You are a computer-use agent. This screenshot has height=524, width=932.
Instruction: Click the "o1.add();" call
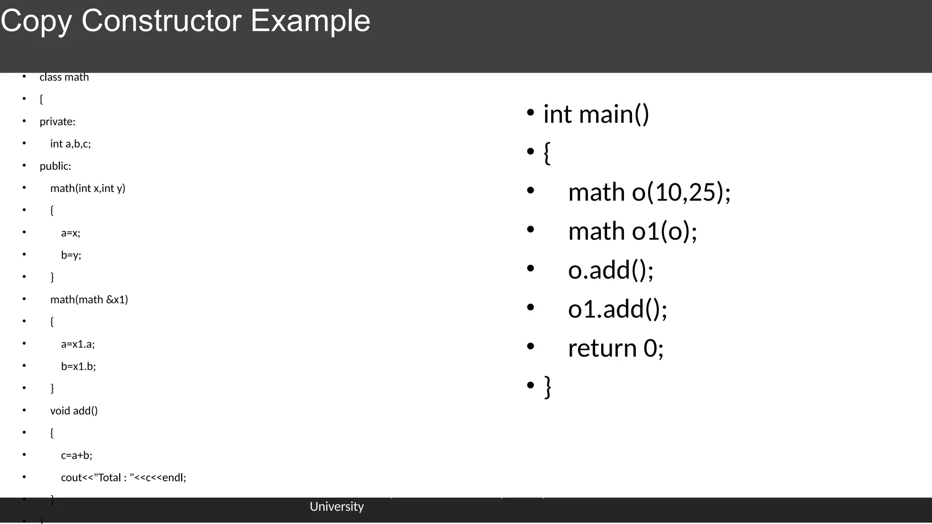click(618, 309)
